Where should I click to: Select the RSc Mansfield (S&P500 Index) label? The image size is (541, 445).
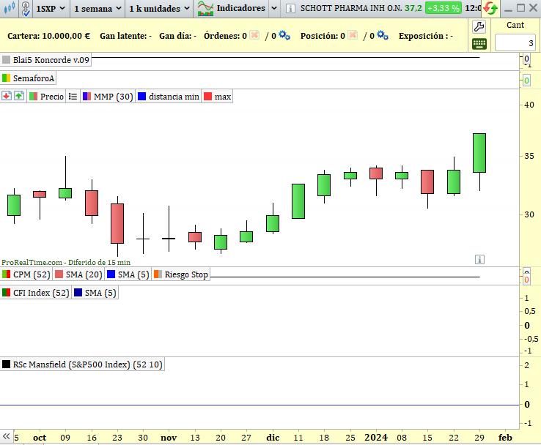[x=82, y=364]
